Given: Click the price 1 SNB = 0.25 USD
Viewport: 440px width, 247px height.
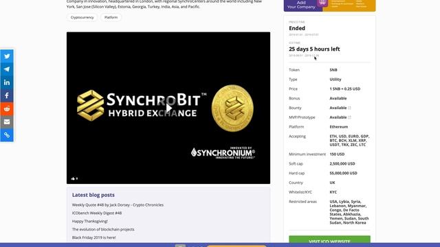Looking at the screenshot, I should pyautogui.click(x=345, y=89).
